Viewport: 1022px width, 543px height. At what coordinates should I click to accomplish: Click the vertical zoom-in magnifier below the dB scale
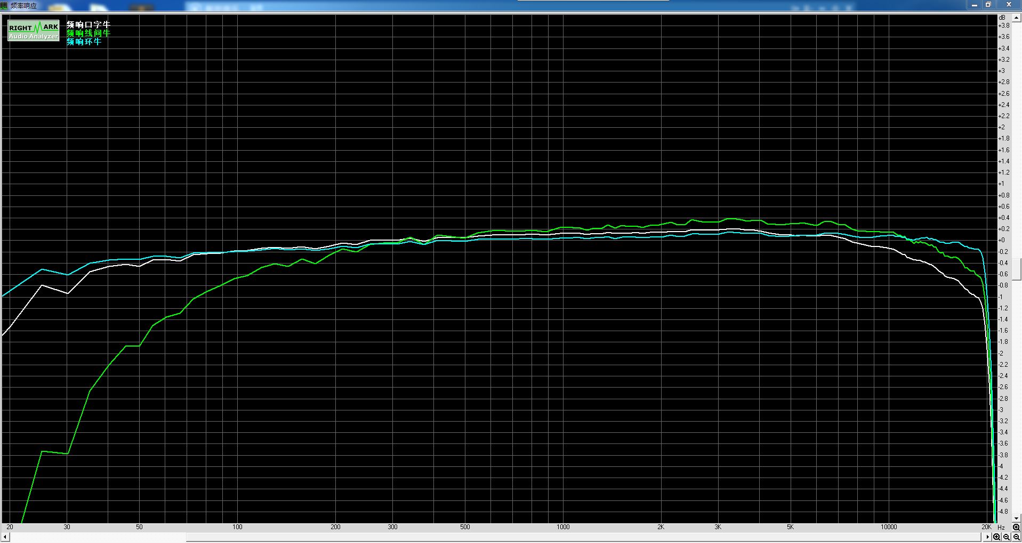click(1016, 528)
